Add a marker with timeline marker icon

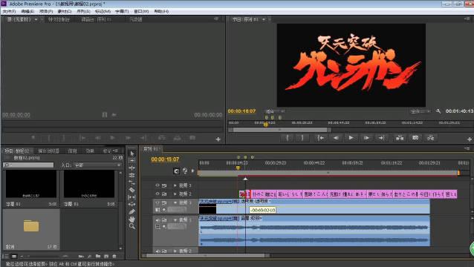[192, 171]
